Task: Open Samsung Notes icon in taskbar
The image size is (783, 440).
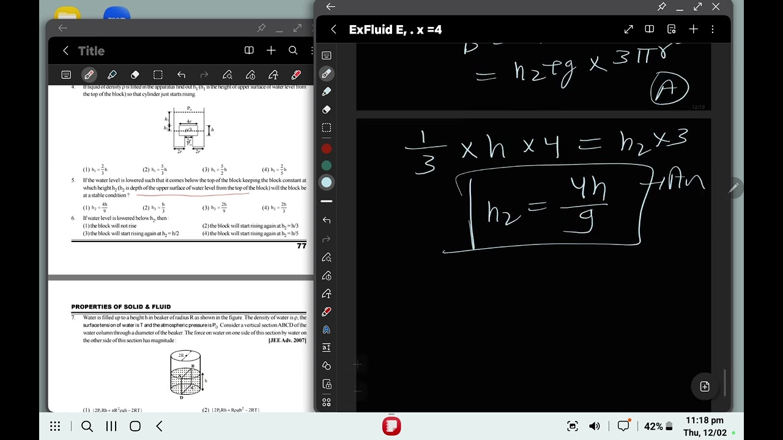Action: pyautogui.click(x=391, y=426)
